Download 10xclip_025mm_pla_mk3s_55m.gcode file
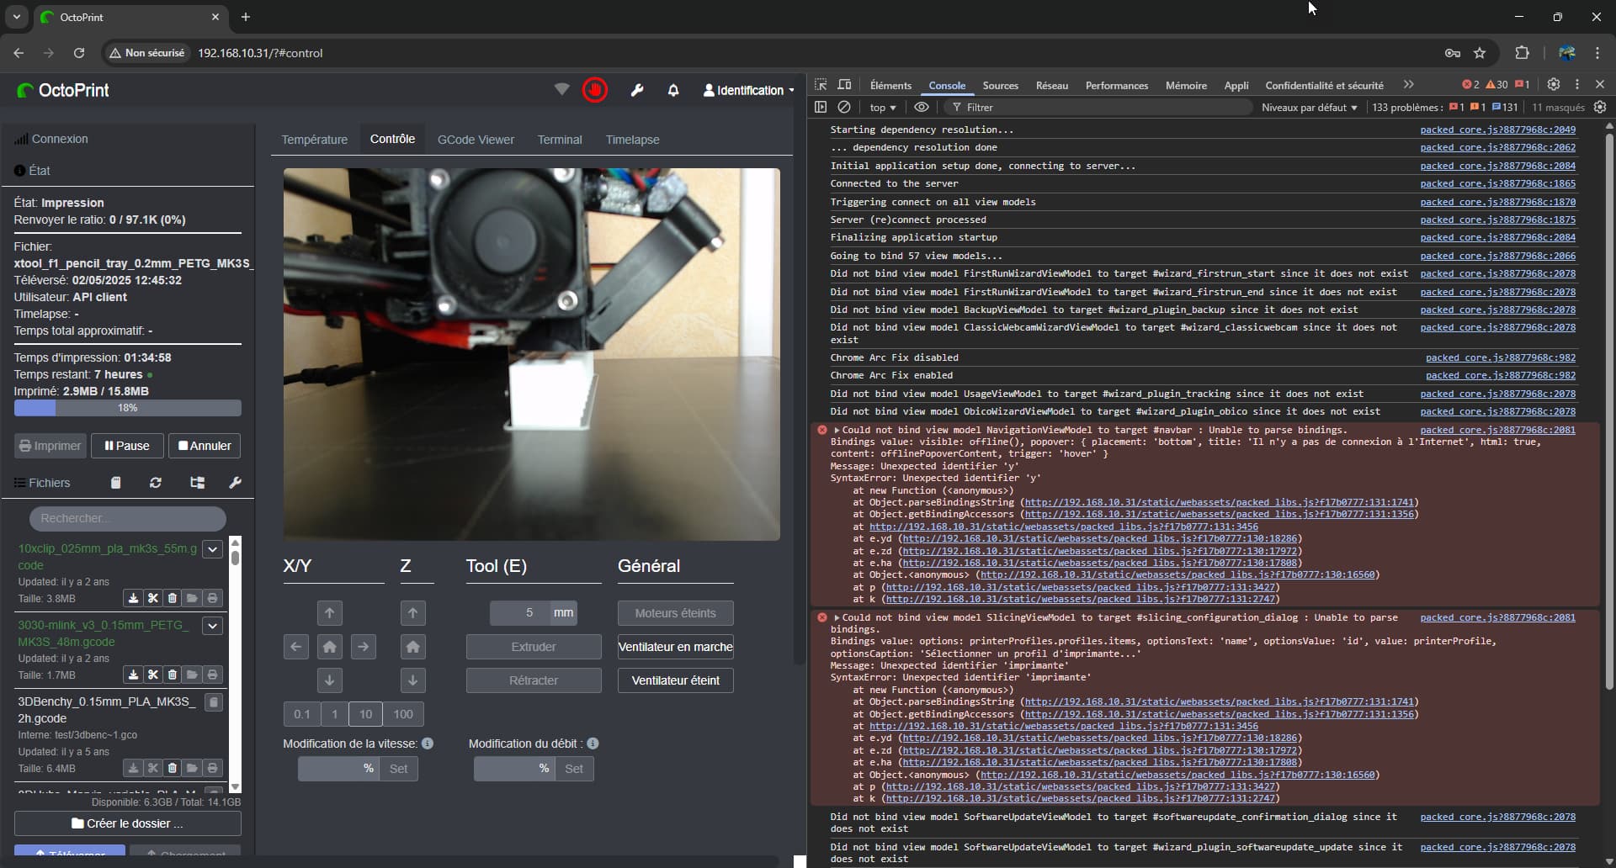The width and height of the screenshot is (1616, 868). [x=133, y=598]
